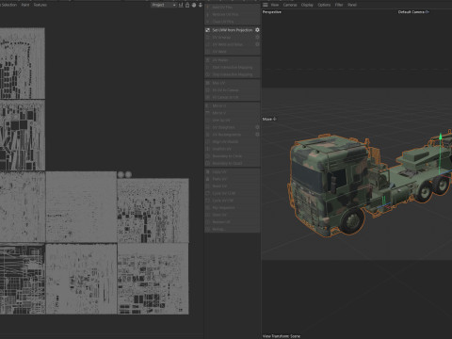452x339 pixels.
Task: Open the UV Unwrap options gear
Action: [x=257, y=37]
